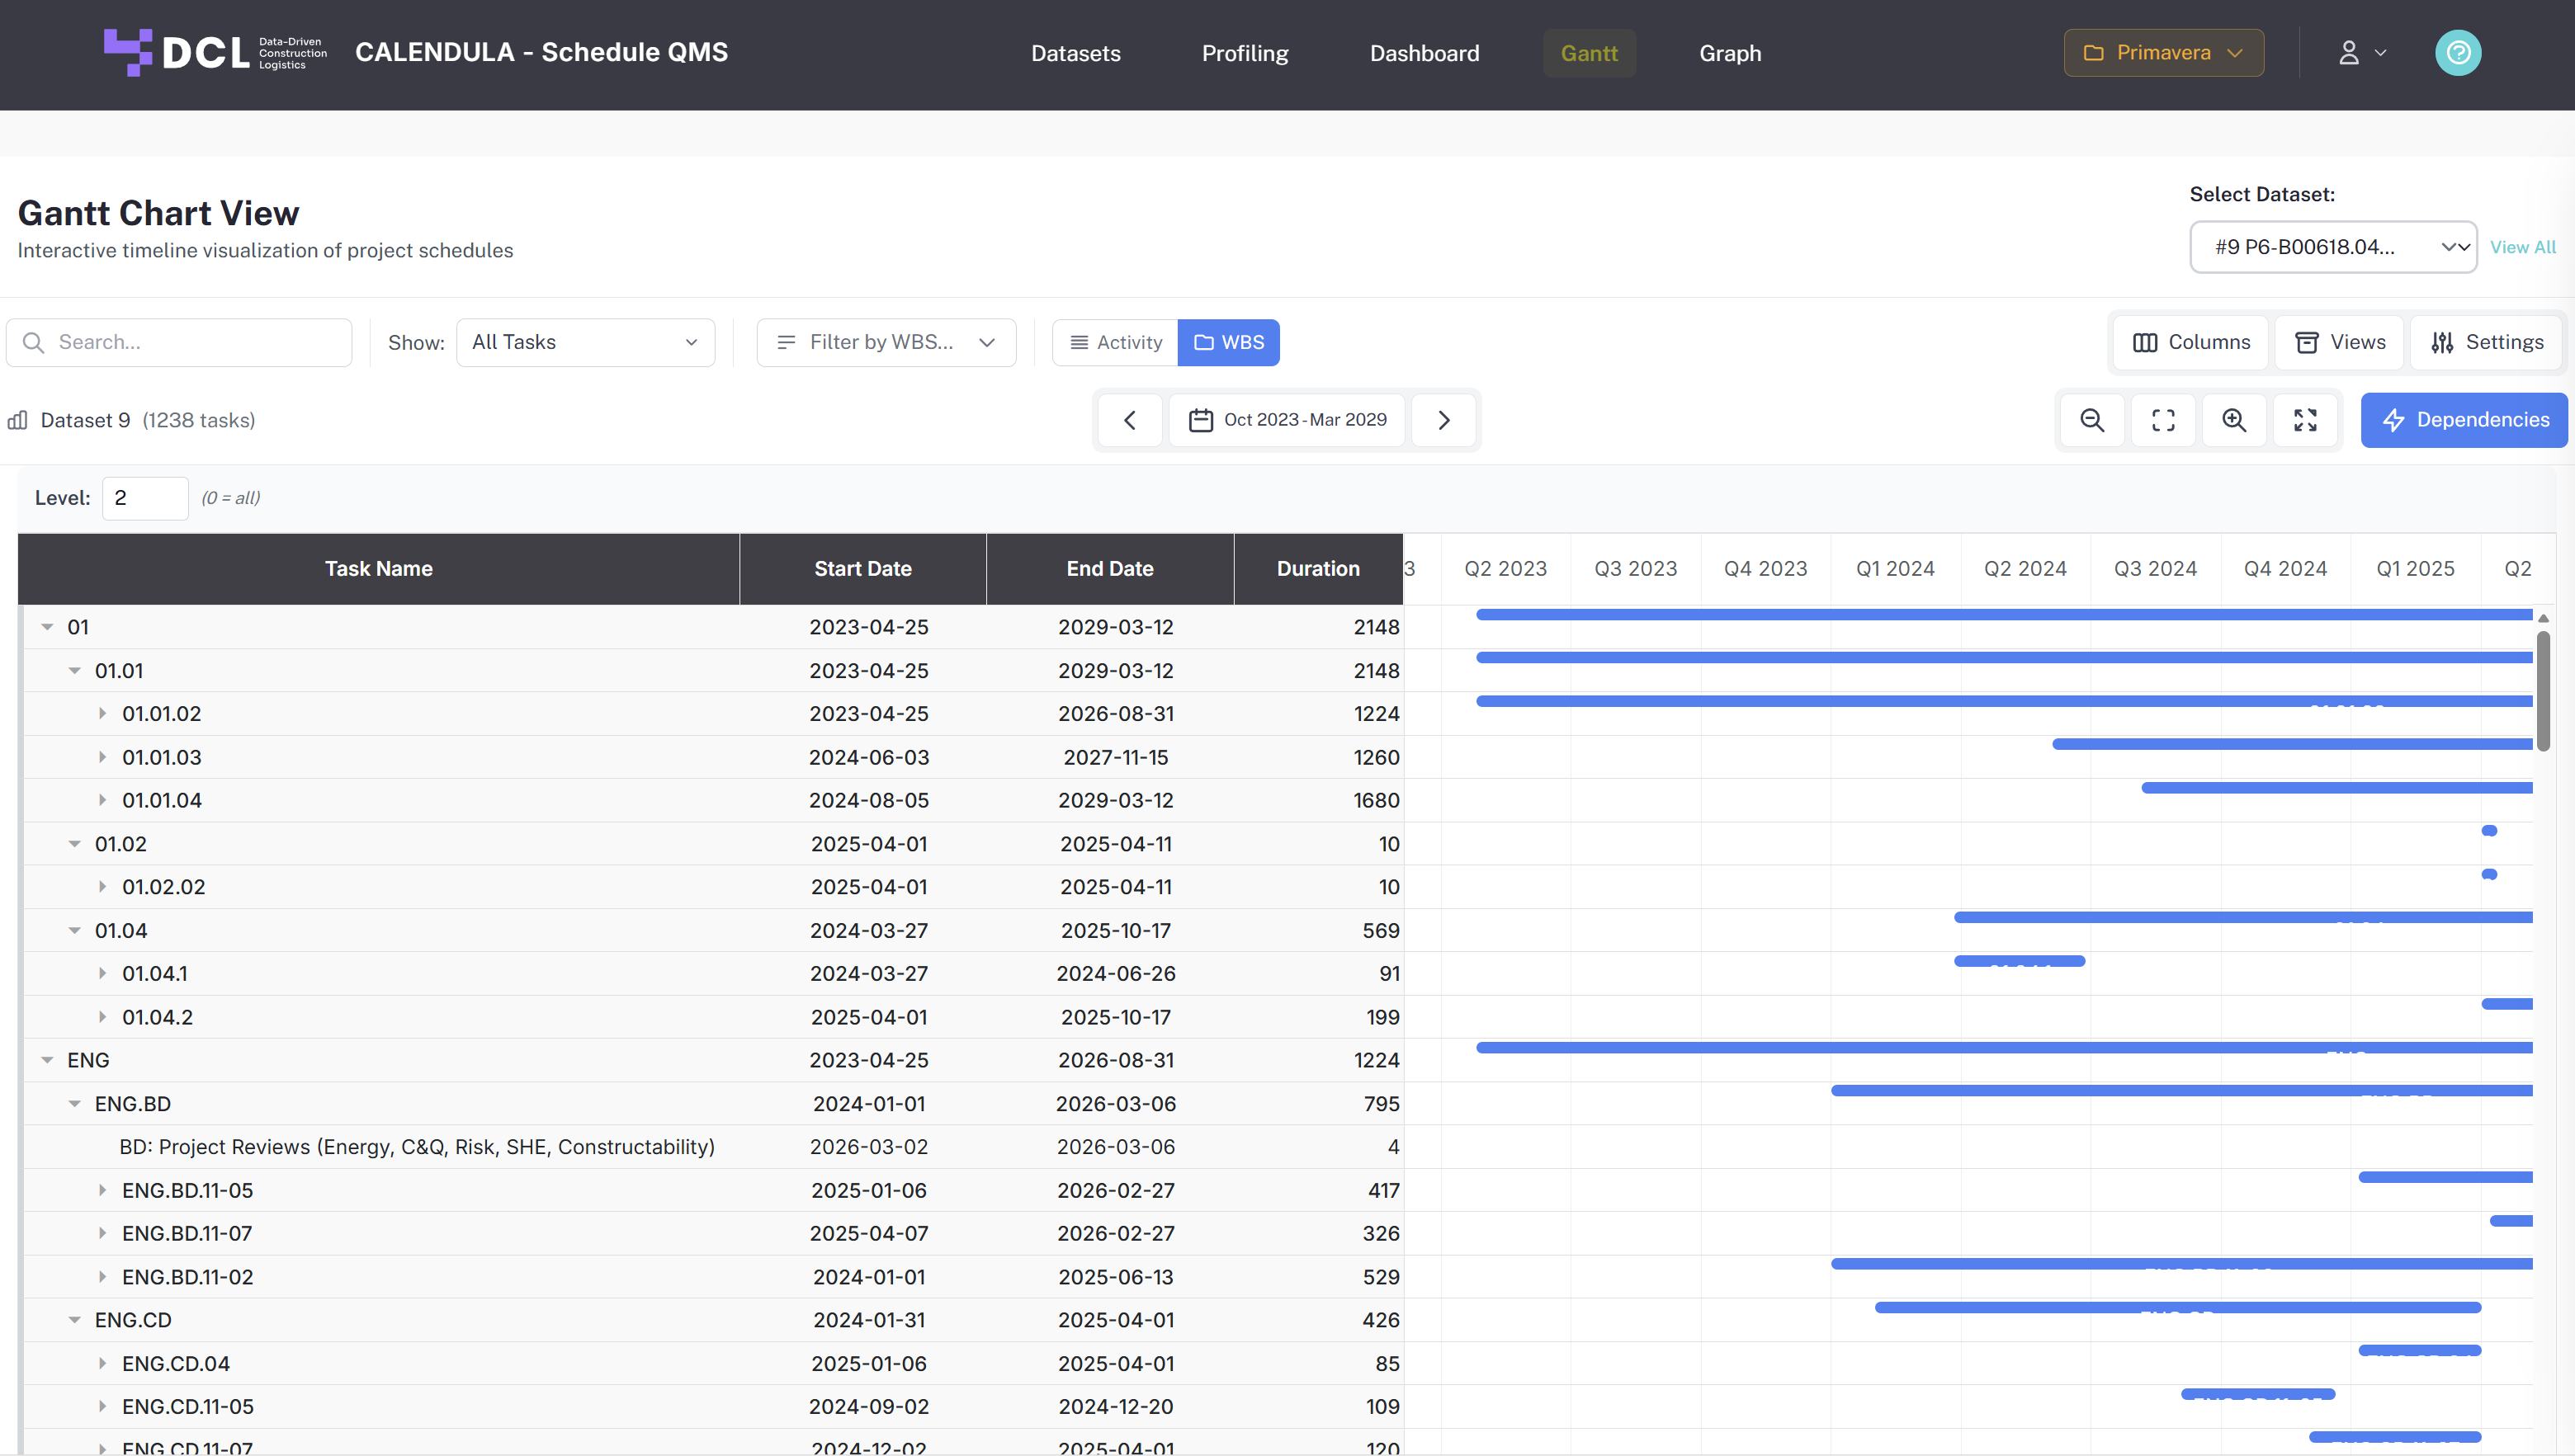Collapse the ENG row

47,1060
